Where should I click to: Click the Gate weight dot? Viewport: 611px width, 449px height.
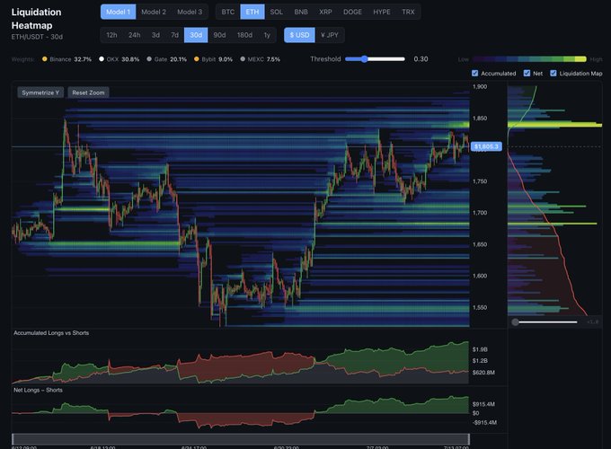coord(149,59)
